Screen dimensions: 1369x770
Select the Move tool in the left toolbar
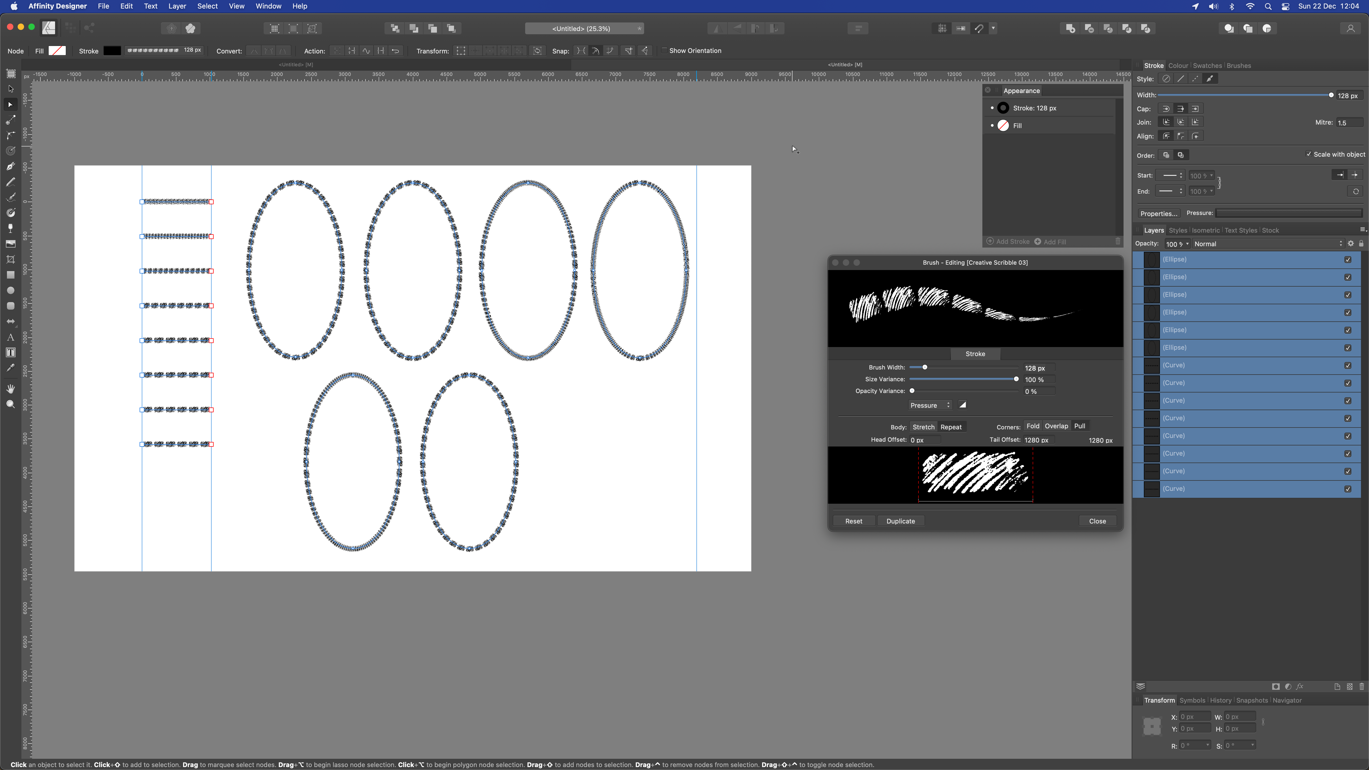[x=11, y=89]
